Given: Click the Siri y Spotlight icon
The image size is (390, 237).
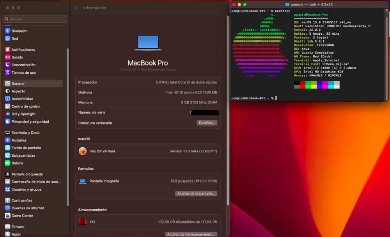Looking at the screenshot, I should tap(7, 114).
